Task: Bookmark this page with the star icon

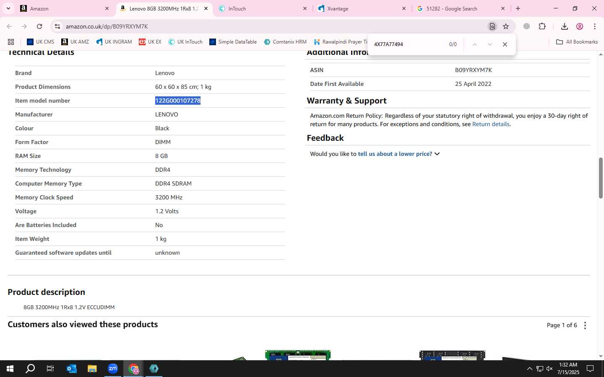Action: click(506, 26)
